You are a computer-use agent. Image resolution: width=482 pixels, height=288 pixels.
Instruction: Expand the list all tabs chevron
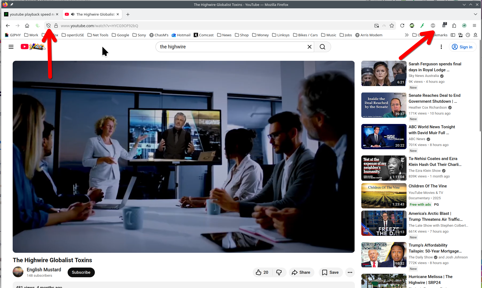[475, 14]
